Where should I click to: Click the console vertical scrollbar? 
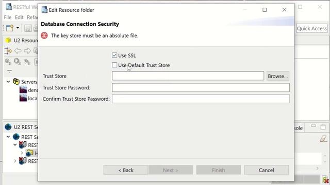pos(325,159)
